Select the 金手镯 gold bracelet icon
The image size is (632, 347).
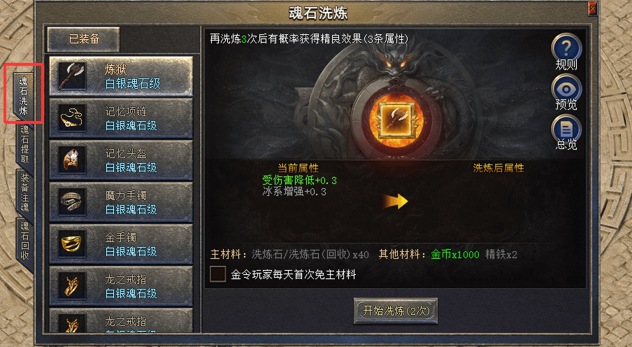click(72, 243)
